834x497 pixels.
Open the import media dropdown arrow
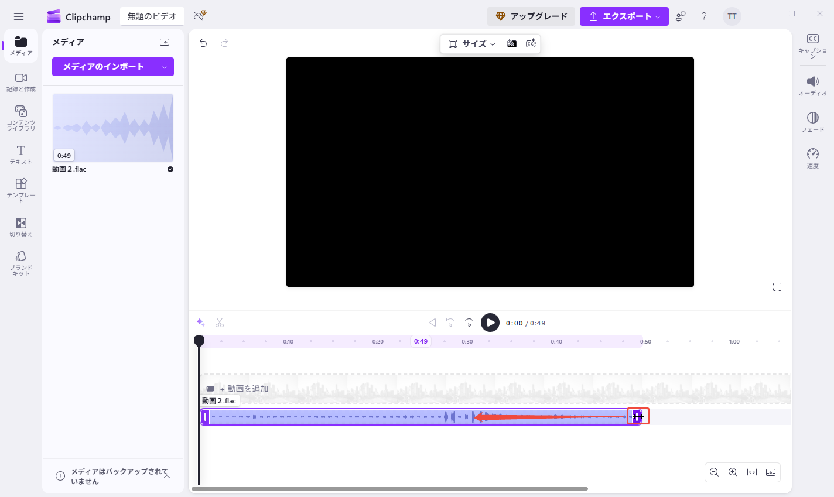tap(165, 67)
